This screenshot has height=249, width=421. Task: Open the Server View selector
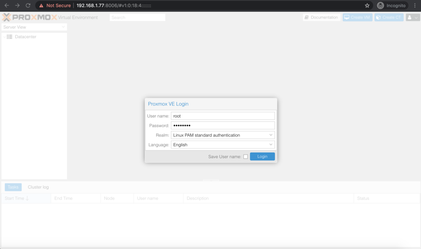pos(34,27)
